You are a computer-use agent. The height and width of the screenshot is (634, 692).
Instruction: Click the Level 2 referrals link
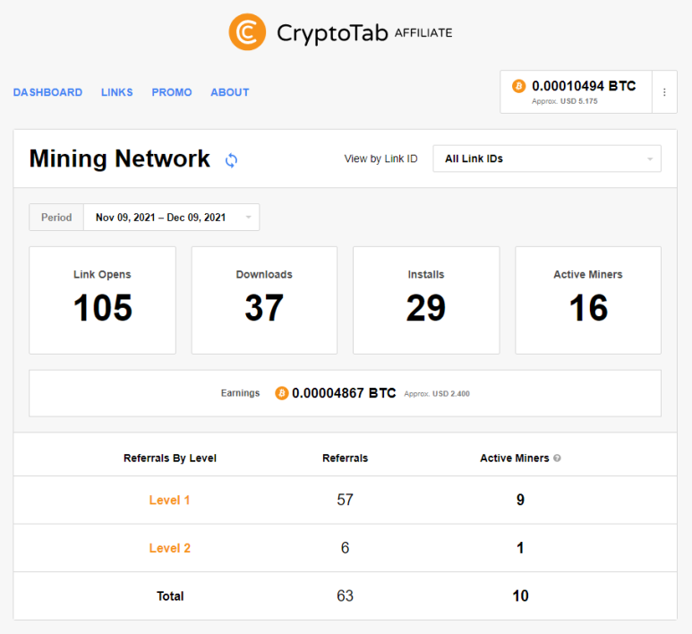pos(169,548)
